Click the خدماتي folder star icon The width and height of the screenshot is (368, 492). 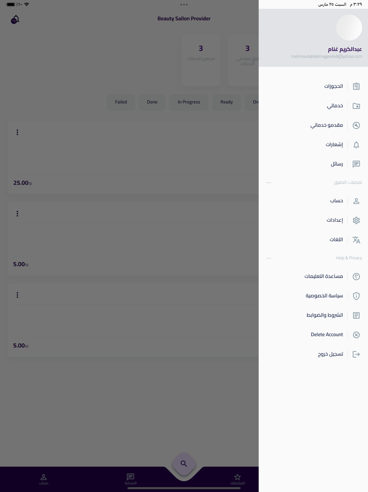point(356,106)
